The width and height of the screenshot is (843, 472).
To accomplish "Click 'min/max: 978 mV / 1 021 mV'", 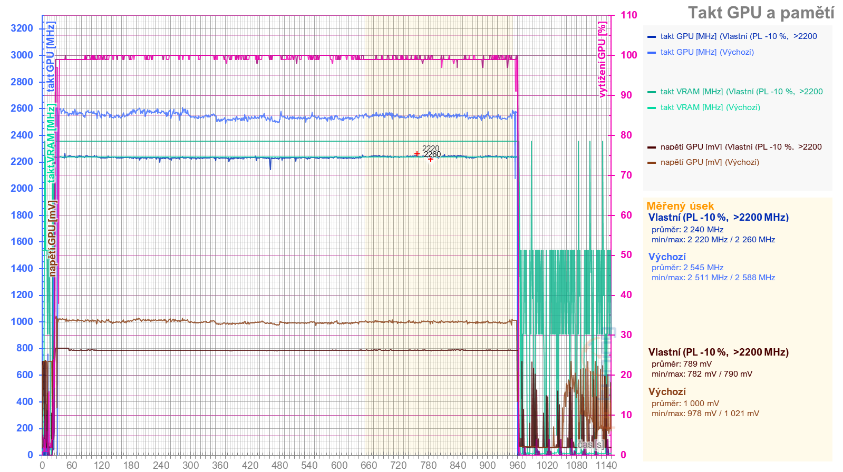I will point(705,414).
